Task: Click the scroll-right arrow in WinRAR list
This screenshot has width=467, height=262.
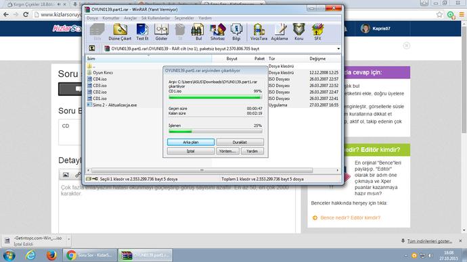Action: pyautogui.click(x=337, y=170)
